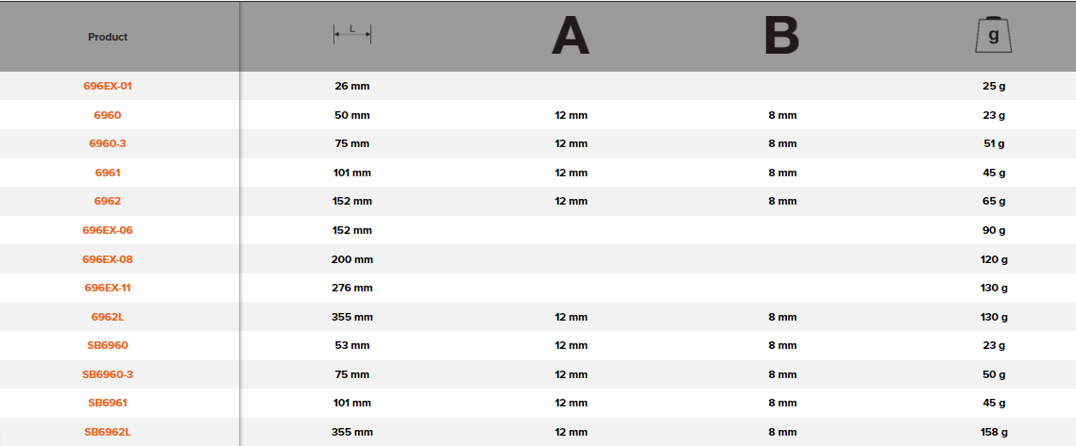Viewport: 1076px width, 446px height.
Task: Click the length L dimension icon
Action: (x=352, y=35)
